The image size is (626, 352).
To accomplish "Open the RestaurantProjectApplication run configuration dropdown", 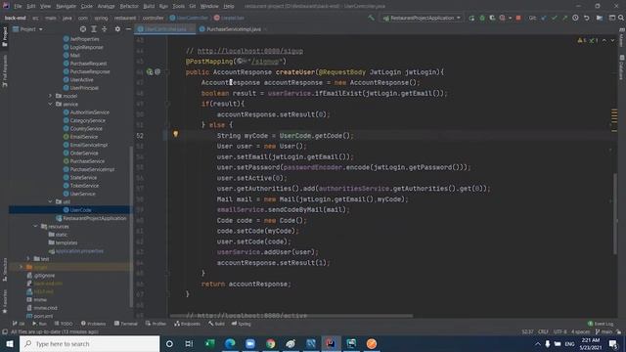I will tap(422, 18).
